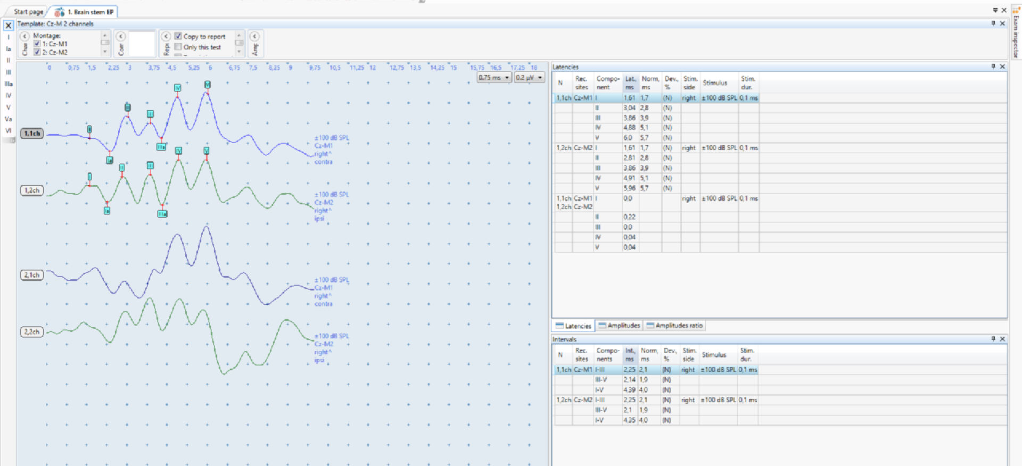
Task: Close the Latencies panel
Action: [x=1002, y=66]
